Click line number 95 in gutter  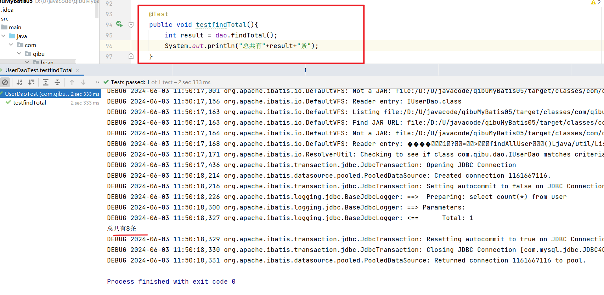click(109, 35)
